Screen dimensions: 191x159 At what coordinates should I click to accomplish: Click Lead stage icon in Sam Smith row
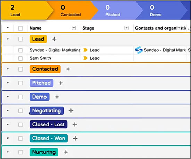tap(85, 58)
